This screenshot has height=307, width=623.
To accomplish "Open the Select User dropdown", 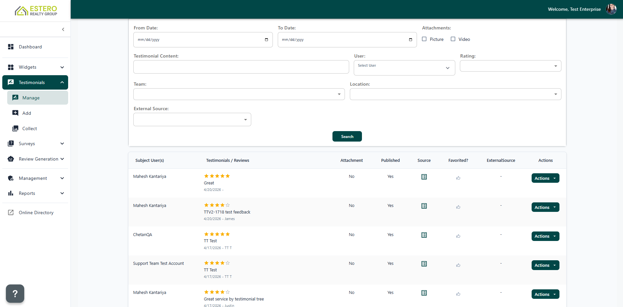I will pos(404,68).
